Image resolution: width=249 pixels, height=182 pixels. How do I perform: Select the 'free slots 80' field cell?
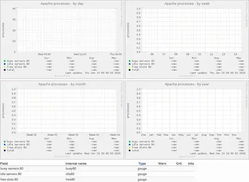pos(9,179)
